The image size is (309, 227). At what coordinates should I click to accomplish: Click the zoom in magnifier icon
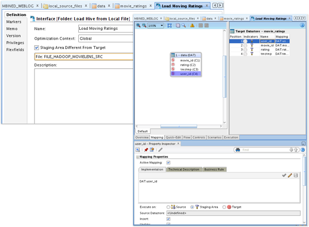139,25
